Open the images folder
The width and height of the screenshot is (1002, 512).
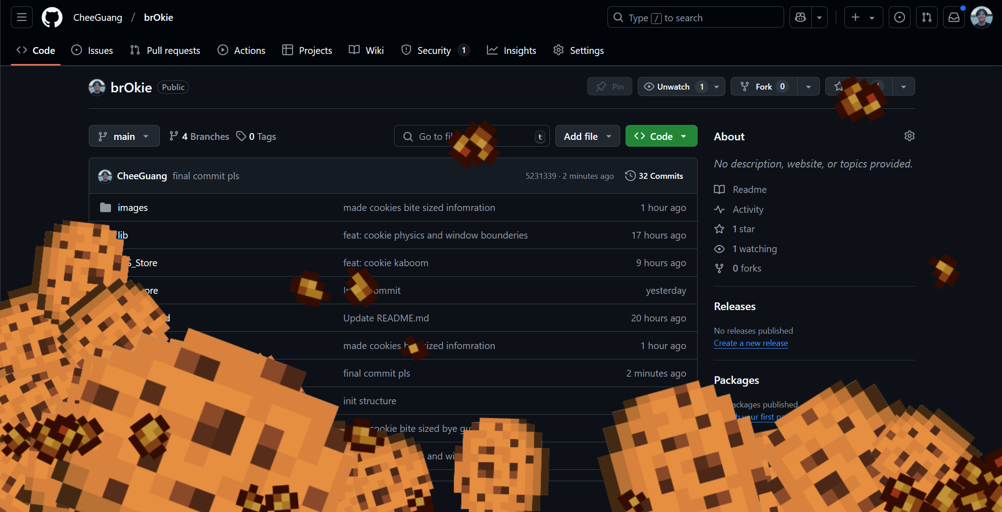pos(132,208)
